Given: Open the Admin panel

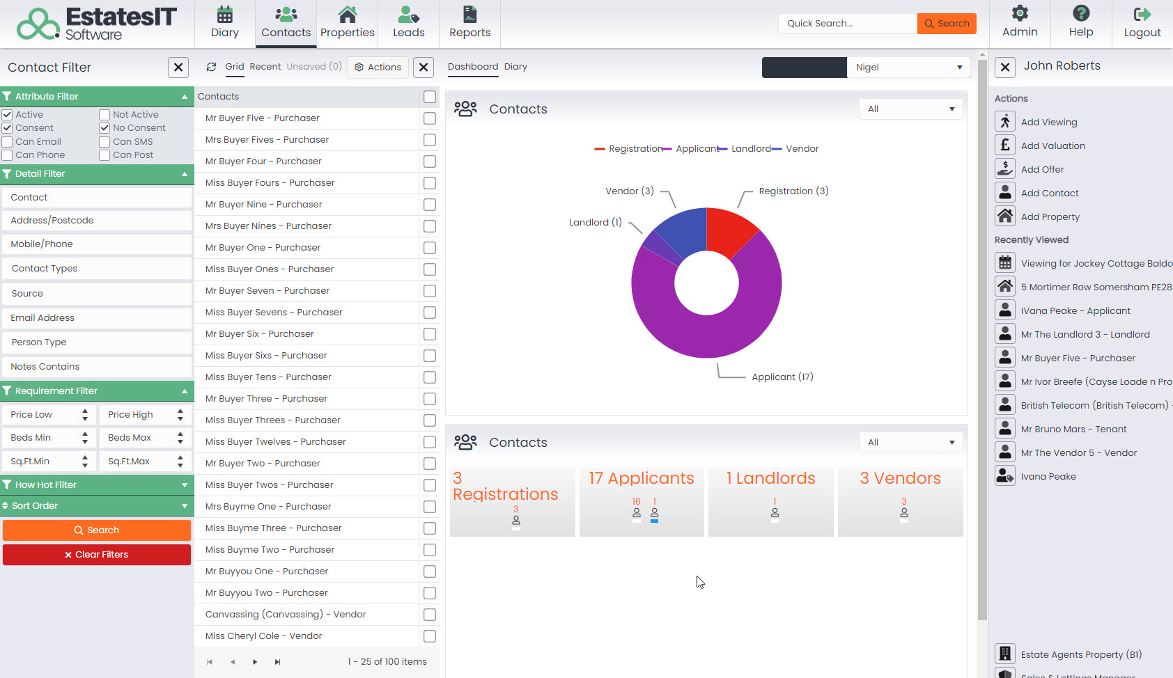Looking at the screenshot, I should (1019, 23).
